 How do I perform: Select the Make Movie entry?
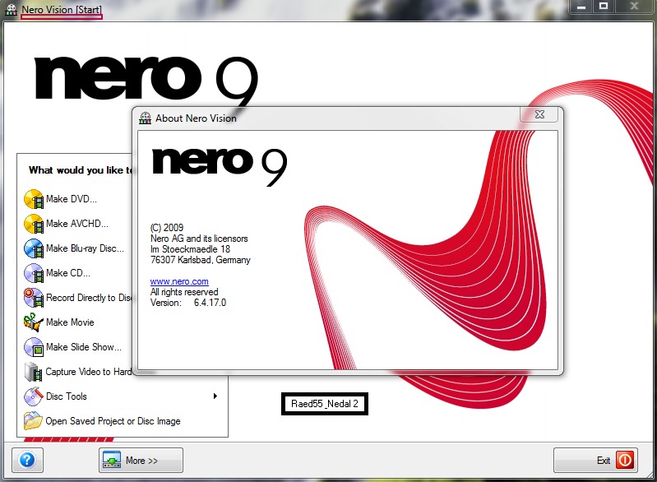click(70, 322)
